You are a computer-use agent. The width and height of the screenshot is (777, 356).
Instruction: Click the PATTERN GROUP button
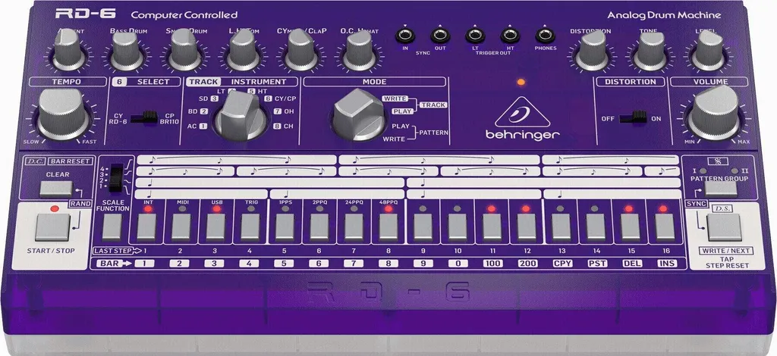tap(721, 189)
